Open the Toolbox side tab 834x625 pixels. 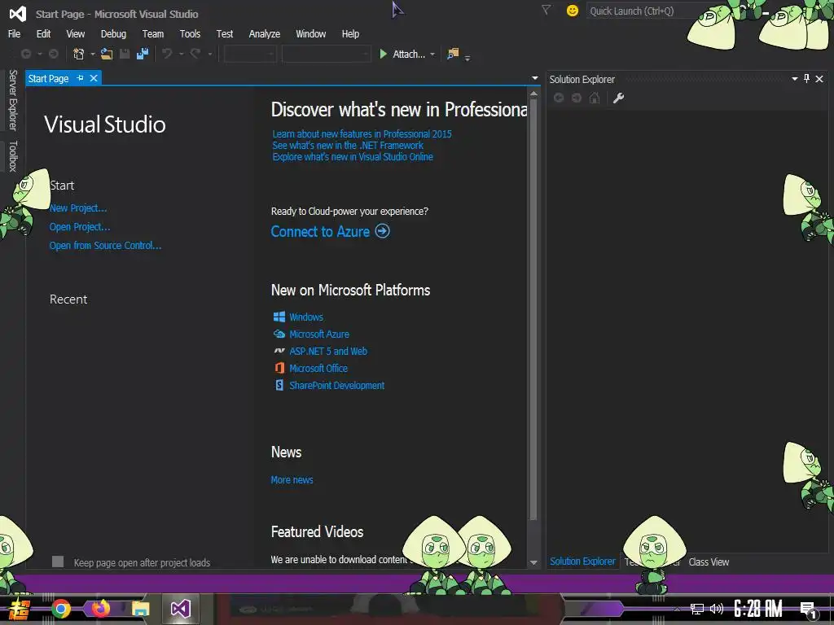click(x=13, y=156)
